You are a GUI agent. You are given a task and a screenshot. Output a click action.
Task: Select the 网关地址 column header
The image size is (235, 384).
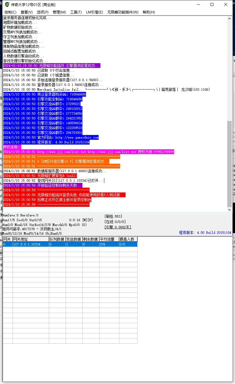(x=31, y=239)
